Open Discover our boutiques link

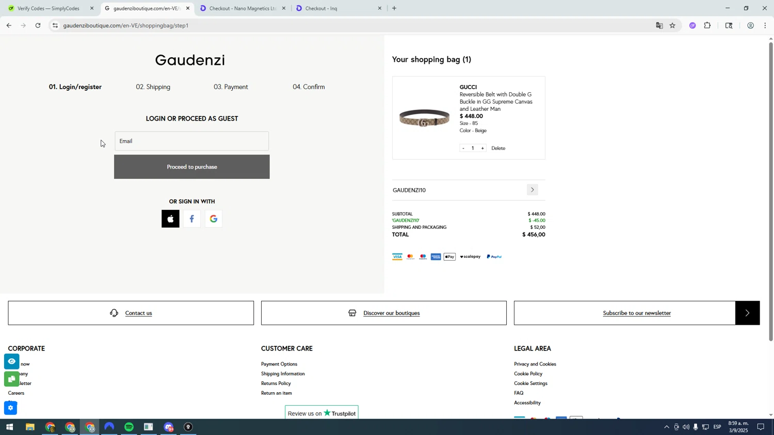point(392,313)
